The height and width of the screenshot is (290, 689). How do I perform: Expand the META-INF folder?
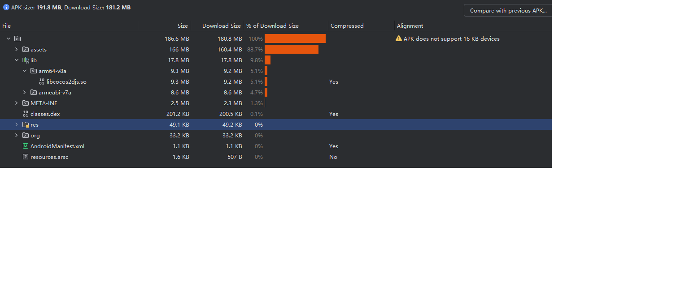(17, 103)
